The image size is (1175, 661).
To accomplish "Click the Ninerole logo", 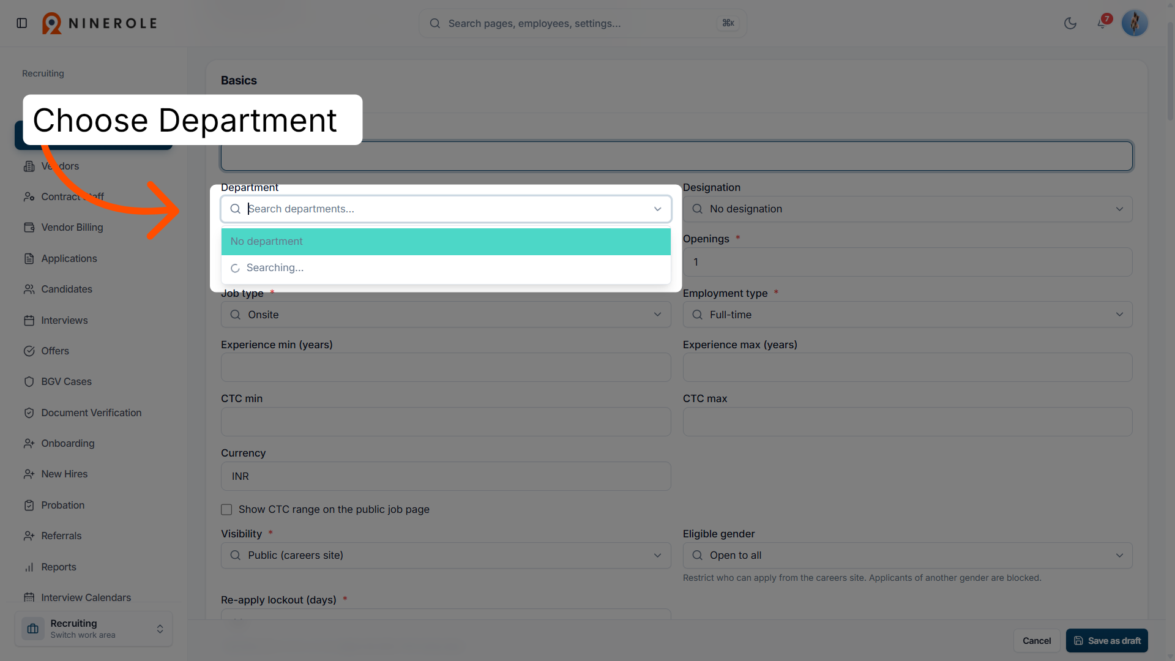I will (100, 23).
